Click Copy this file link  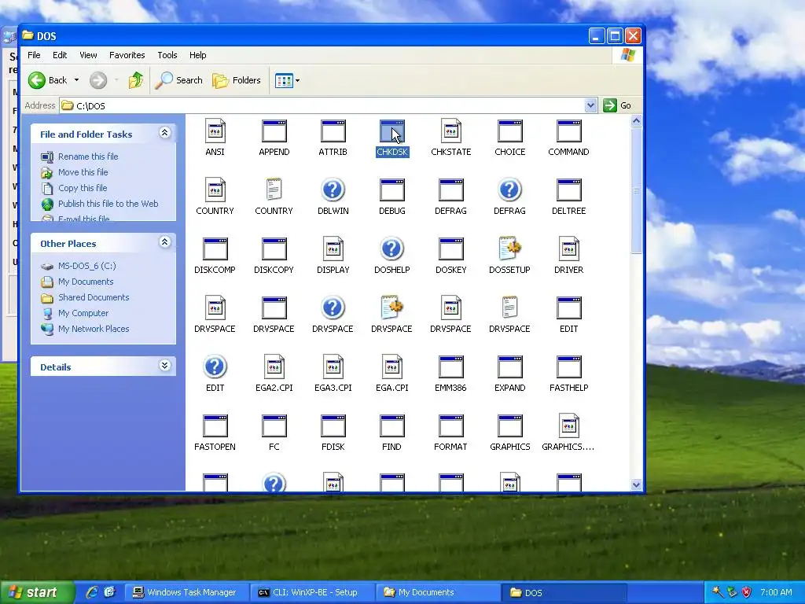(83, 188)
